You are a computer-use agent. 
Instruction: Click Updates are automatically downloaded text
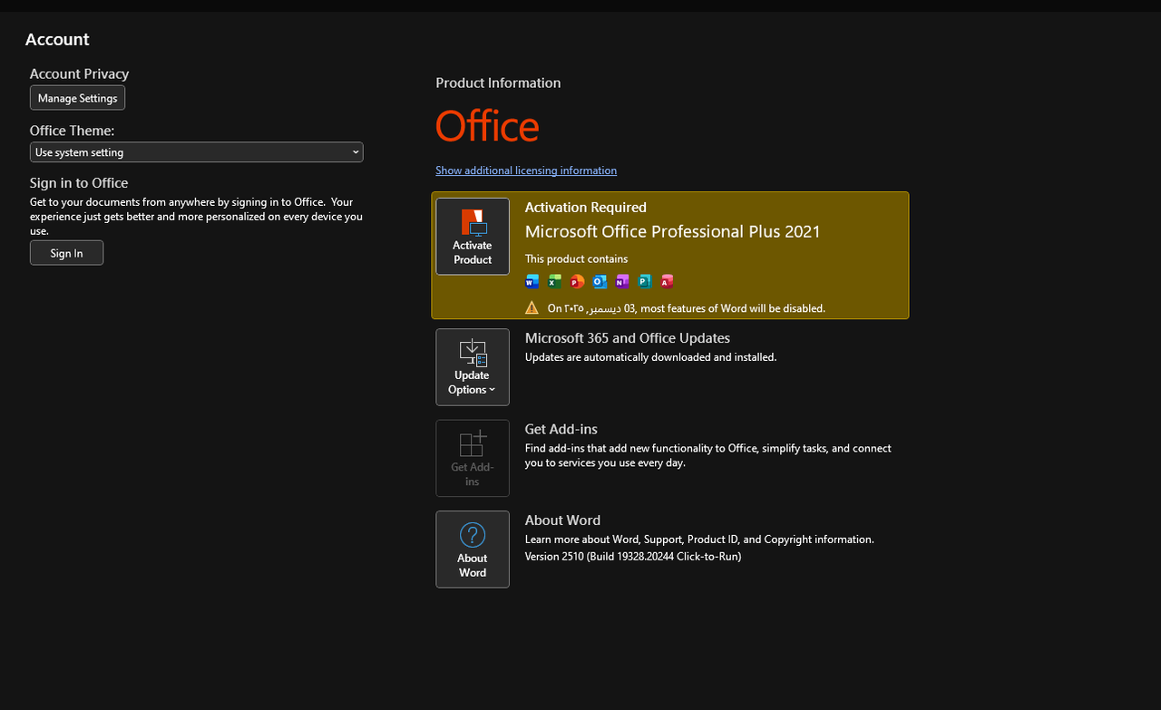pos(651,357)
